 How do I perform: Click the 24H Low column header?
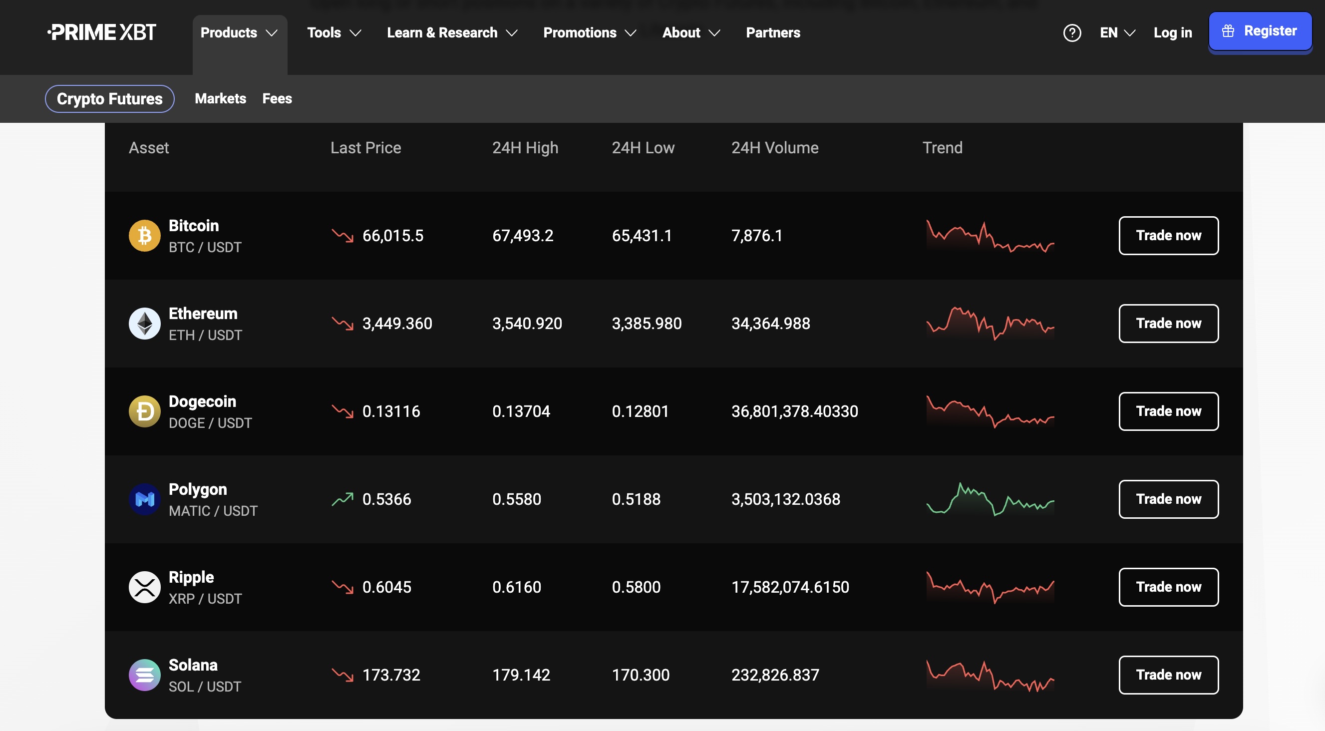click(x=643, y=148)
